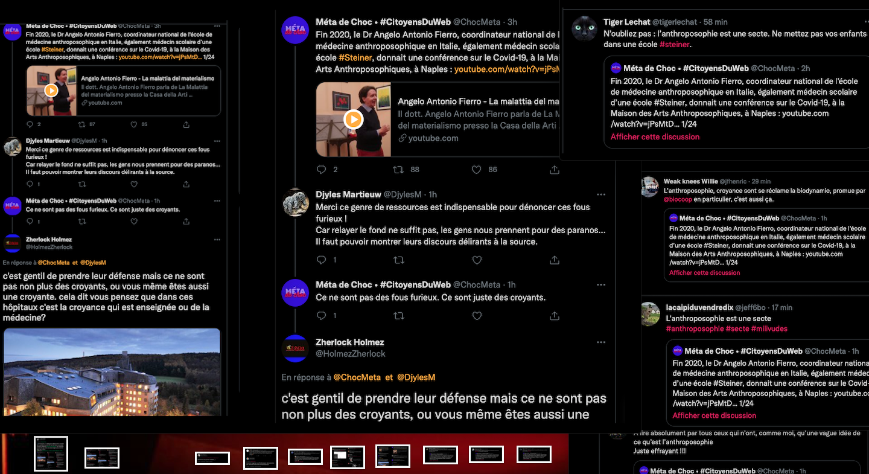Like the small tweet with 85 likes

click(134, 124)
